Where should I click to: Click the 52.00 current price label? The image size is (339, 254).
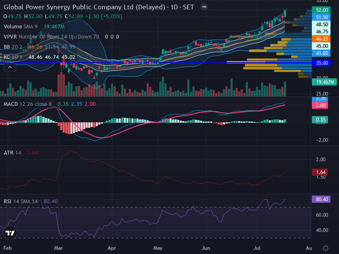(321, 10)
